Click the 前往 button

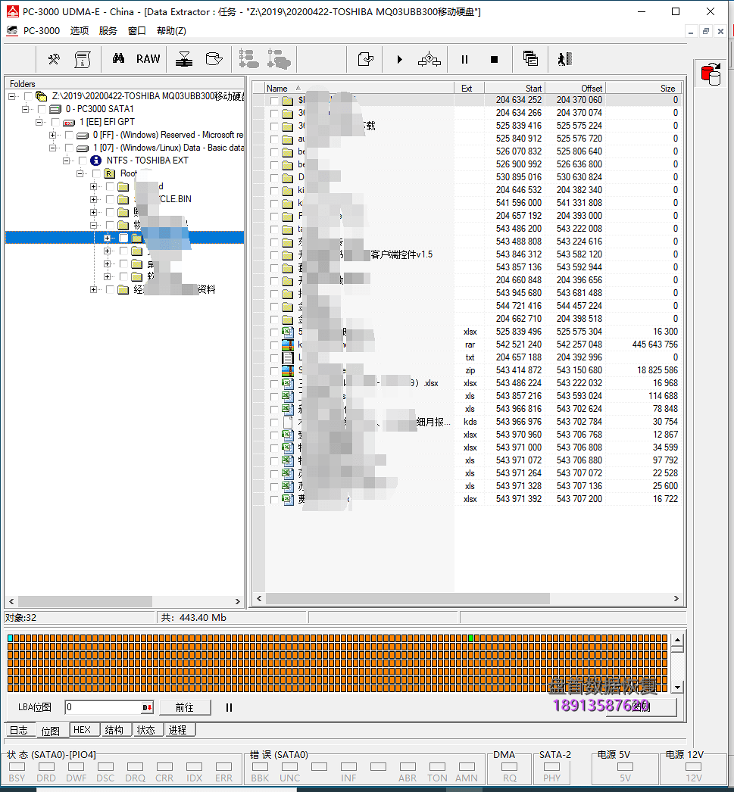(x=184, y=708)
